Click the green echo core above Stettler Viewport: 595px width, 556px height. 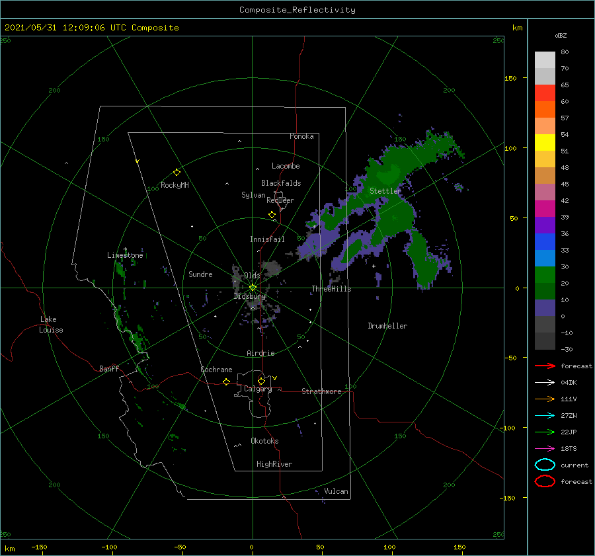(x=388, y=174)
